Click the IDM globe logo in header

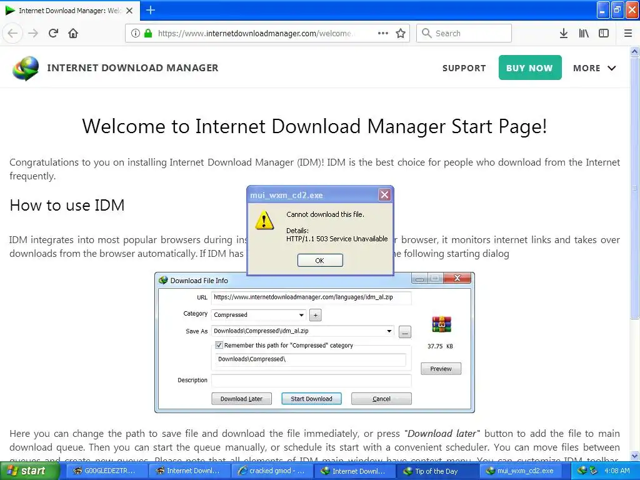click(26, 68)
